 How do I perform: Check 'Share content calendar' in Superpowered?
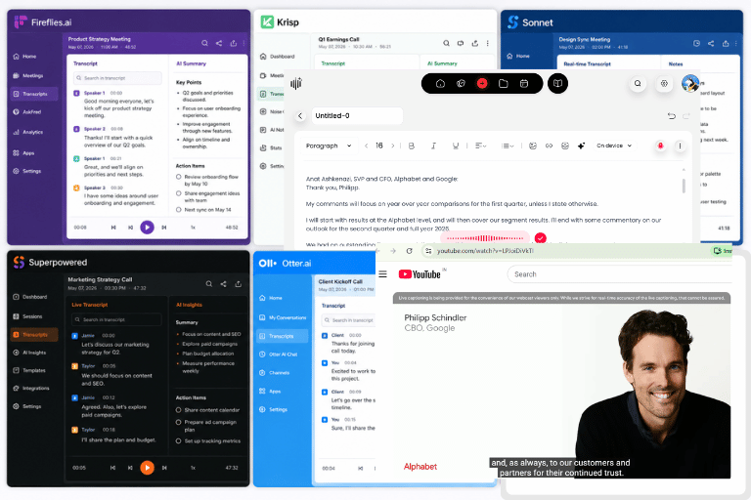click(178, 410)
